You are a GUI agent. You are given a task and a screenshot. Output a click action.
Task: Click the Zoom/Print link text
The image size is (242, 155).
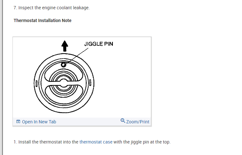click(x=138, y=122)
